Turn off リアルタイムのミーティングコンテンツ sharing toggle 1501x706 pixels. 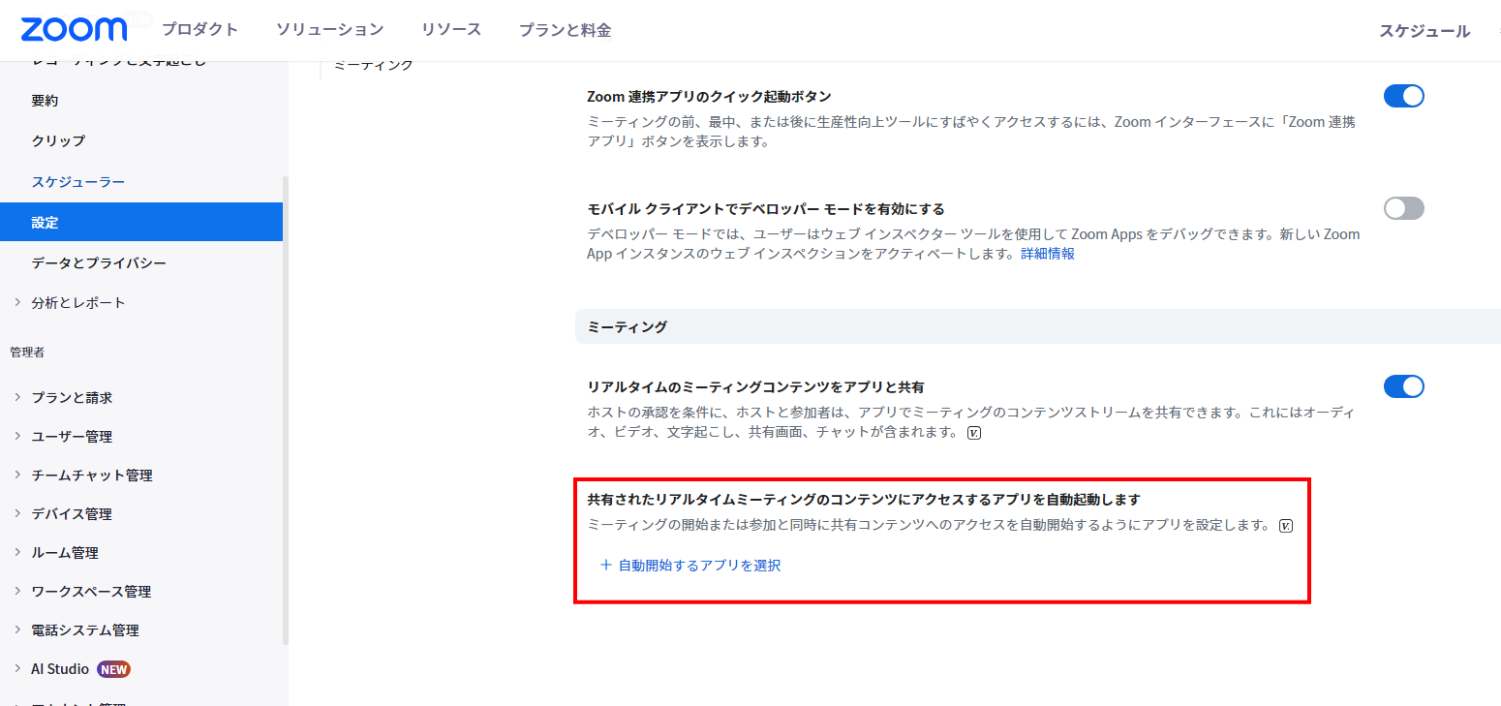coord(1403,386)
